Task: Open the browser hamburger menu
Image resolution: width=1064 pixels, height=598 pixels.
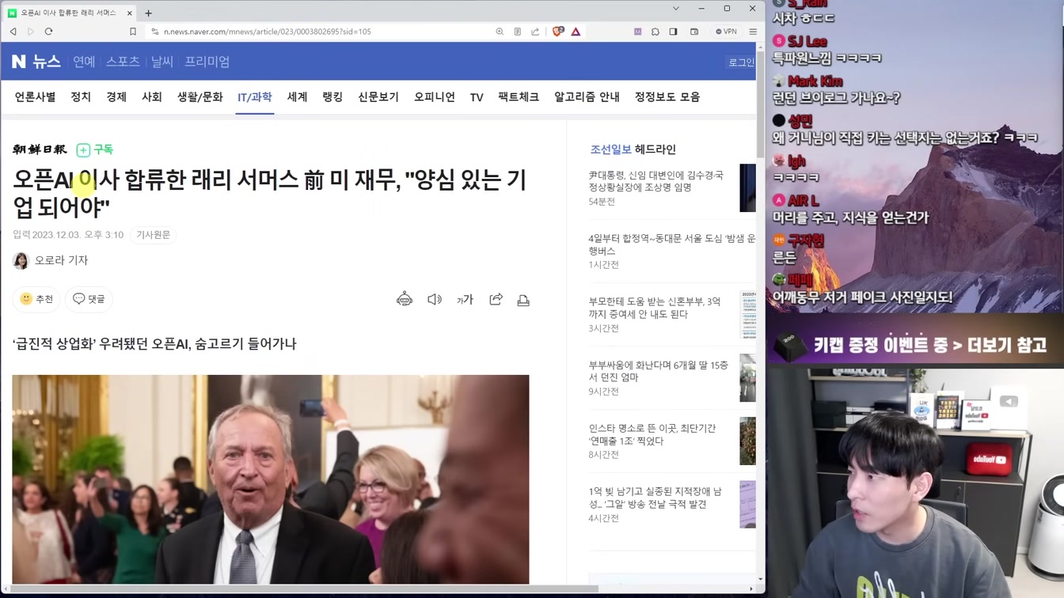Action: click(x=753, y=32)
